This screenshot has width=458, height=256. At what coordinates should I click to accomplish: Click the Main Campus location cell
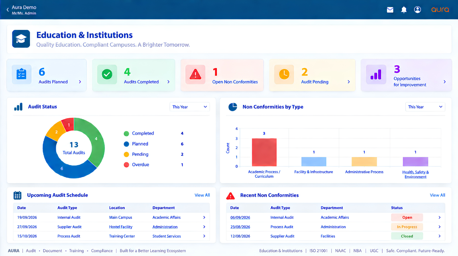point(120,217)
